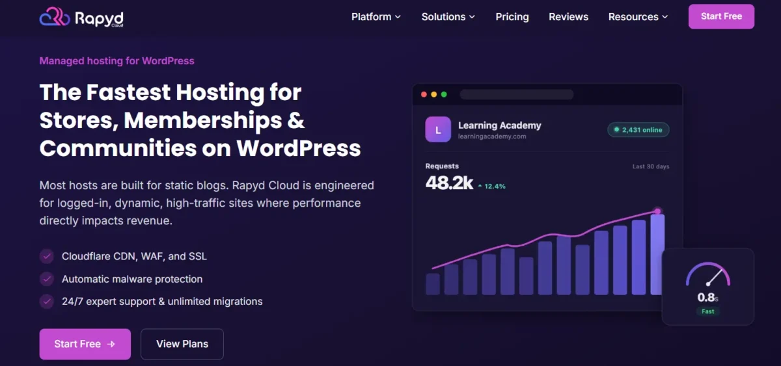Click the green window dot in mockup
Viewport: 781px width, 366px height.
[444, 94]
